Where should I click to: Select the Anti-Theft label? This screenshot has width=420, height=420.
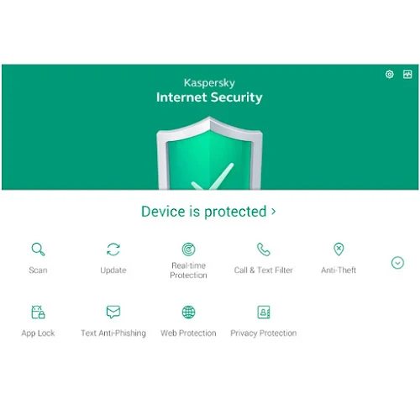point(339,270)
